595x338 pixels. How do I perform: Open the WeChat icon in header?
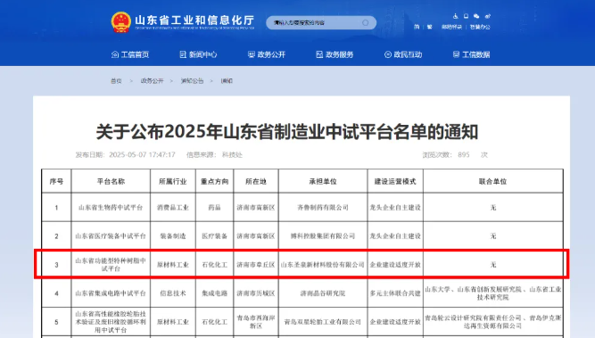(476, 16)
